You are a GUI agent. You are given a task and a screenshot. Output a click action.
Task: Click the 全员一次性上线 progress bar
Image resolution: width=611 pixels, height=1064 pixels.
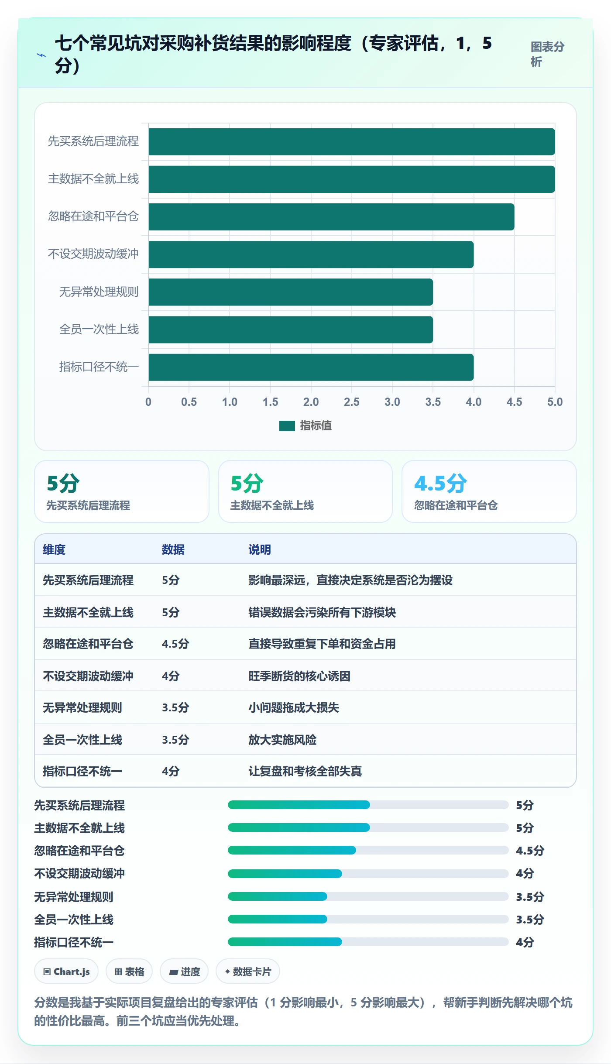pyautogui.click(x=368, y=919)
